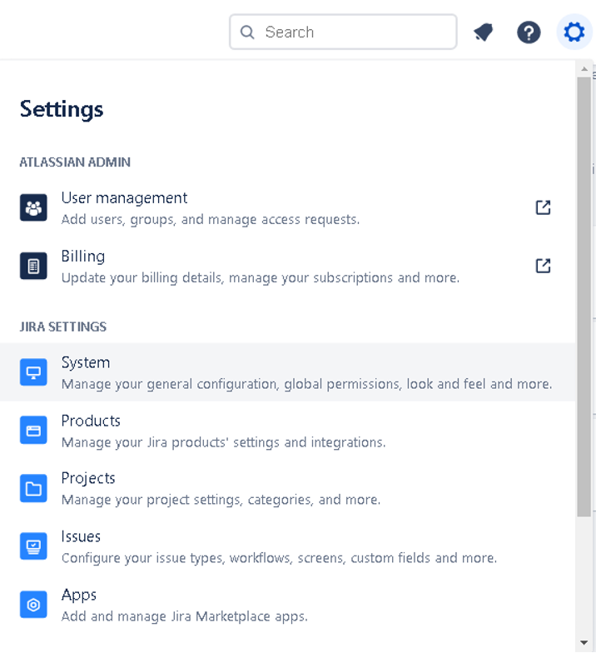This screenshot has height=653, width=596.
Task: Click the 'Settings' panel heading
Action: click(62, 110)
